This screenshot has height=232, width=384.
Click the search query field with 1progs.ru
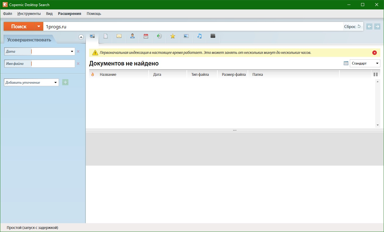(193, 26)
